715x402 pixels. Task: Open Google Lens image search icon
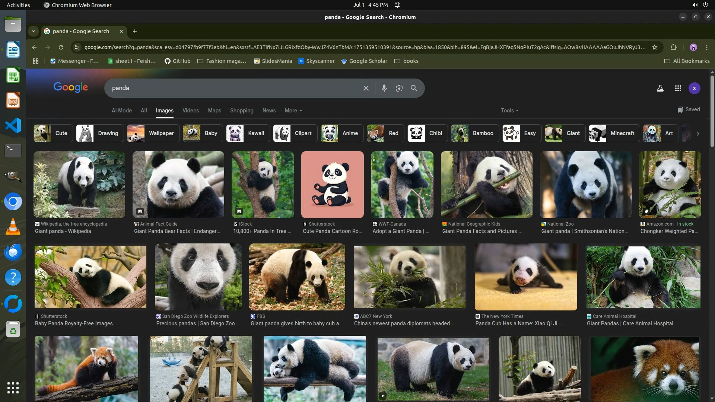click(x=399, y=88)
